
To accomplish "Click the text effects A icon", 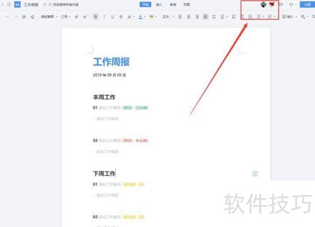I will pyautogui.click(x=129, y=17).
